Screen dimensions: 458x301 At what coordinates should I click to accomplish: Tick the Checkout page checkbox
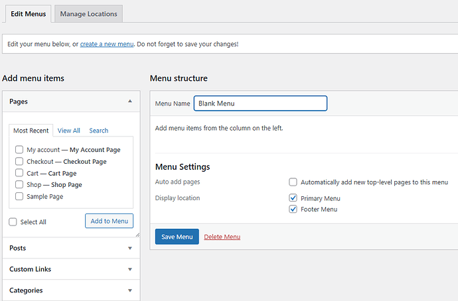point(19,161)
